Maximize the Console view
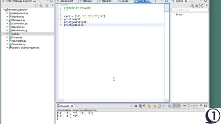Screen dimensions: 221x124 [x=205, y=106]
